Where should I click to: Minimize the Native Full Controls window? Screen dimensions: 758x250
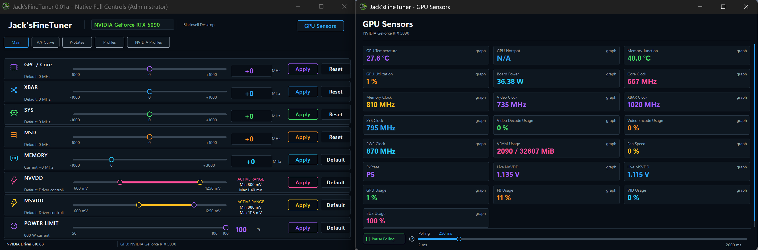pos(298,7)
